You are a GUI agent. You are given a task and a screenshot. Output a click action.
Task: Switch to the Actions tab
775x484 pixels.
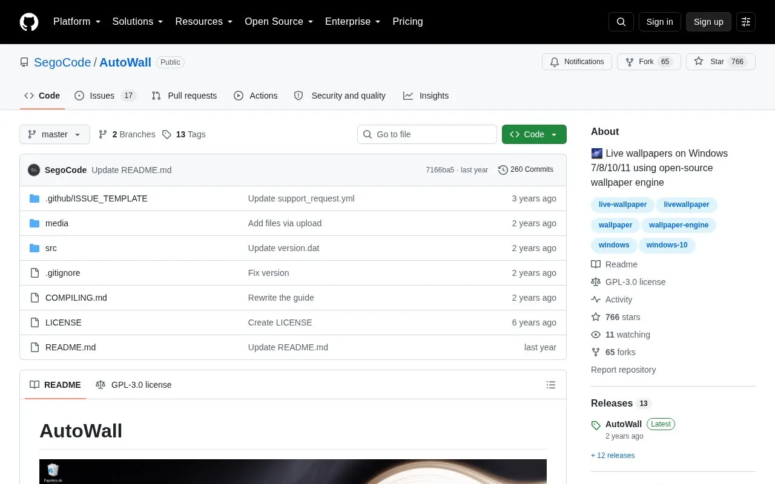pos(256,96)
